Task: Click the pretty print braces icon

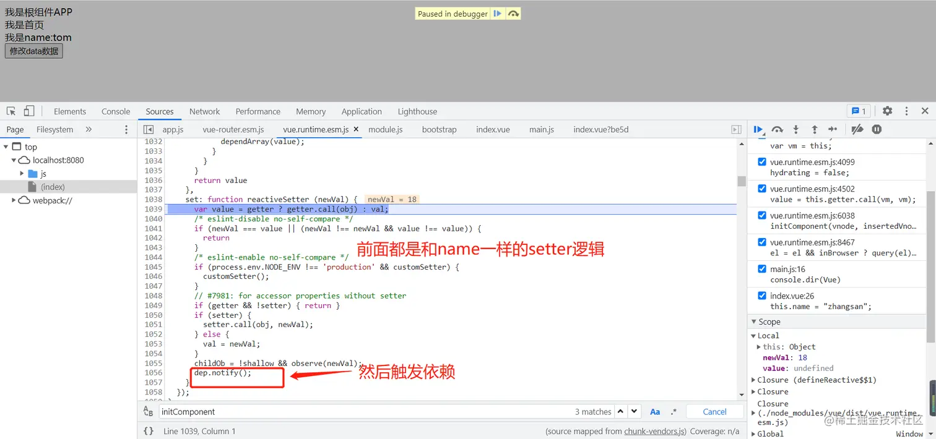Action: coord(149,431)
